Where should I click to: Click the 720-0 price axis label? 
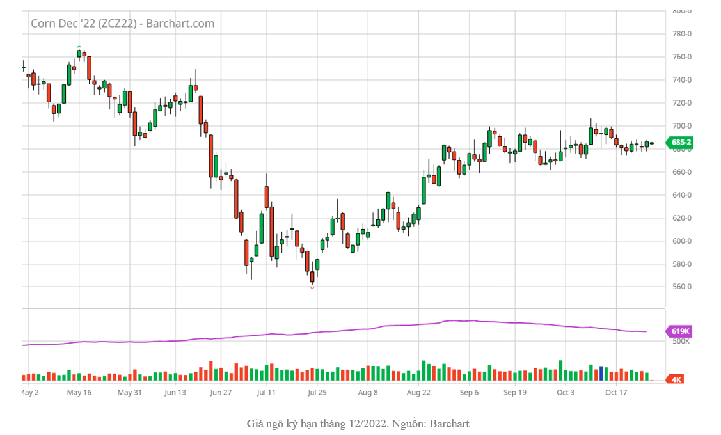(x=681, y=103)
